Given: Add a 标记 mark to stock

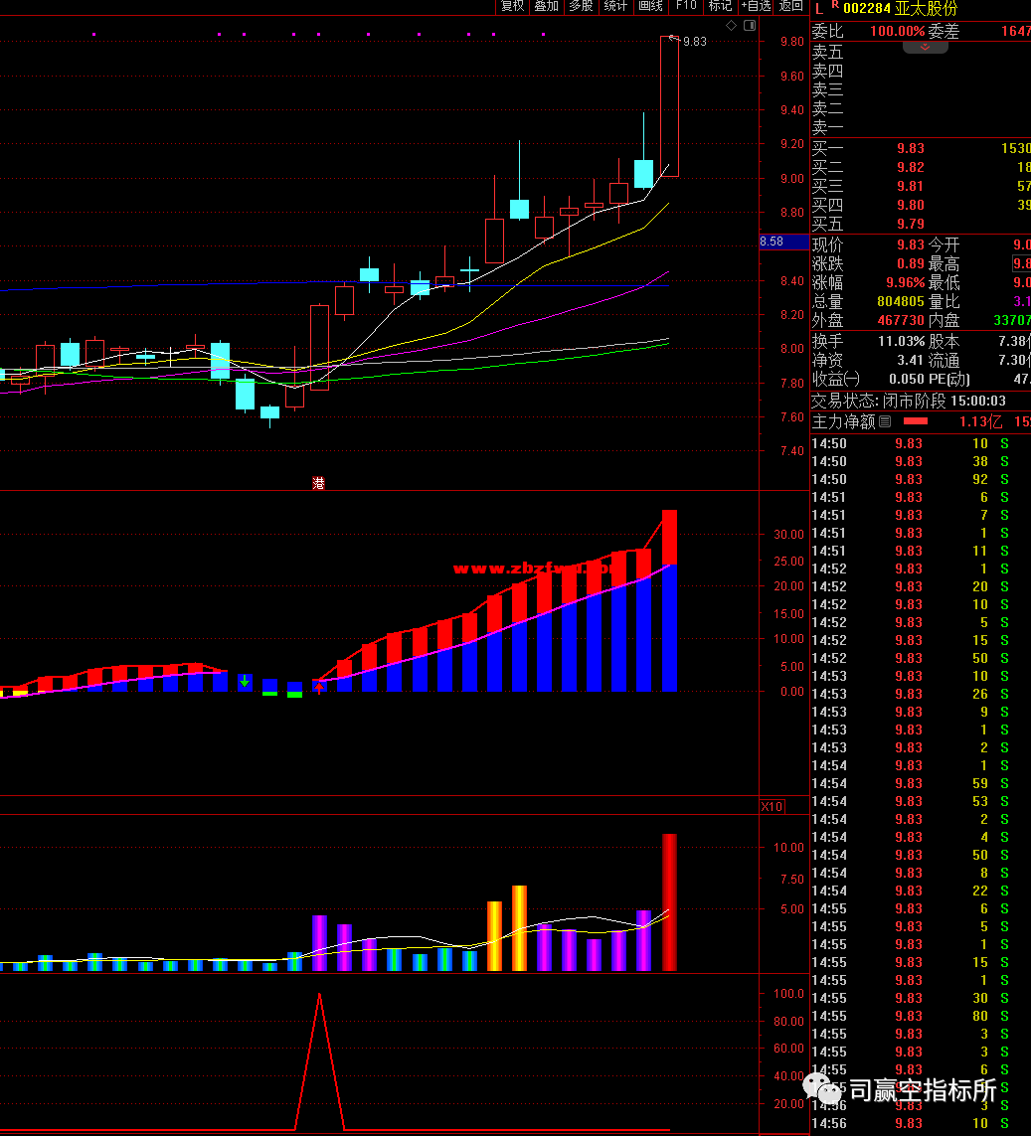Looking at the screenshot, I should coord(720,6).
